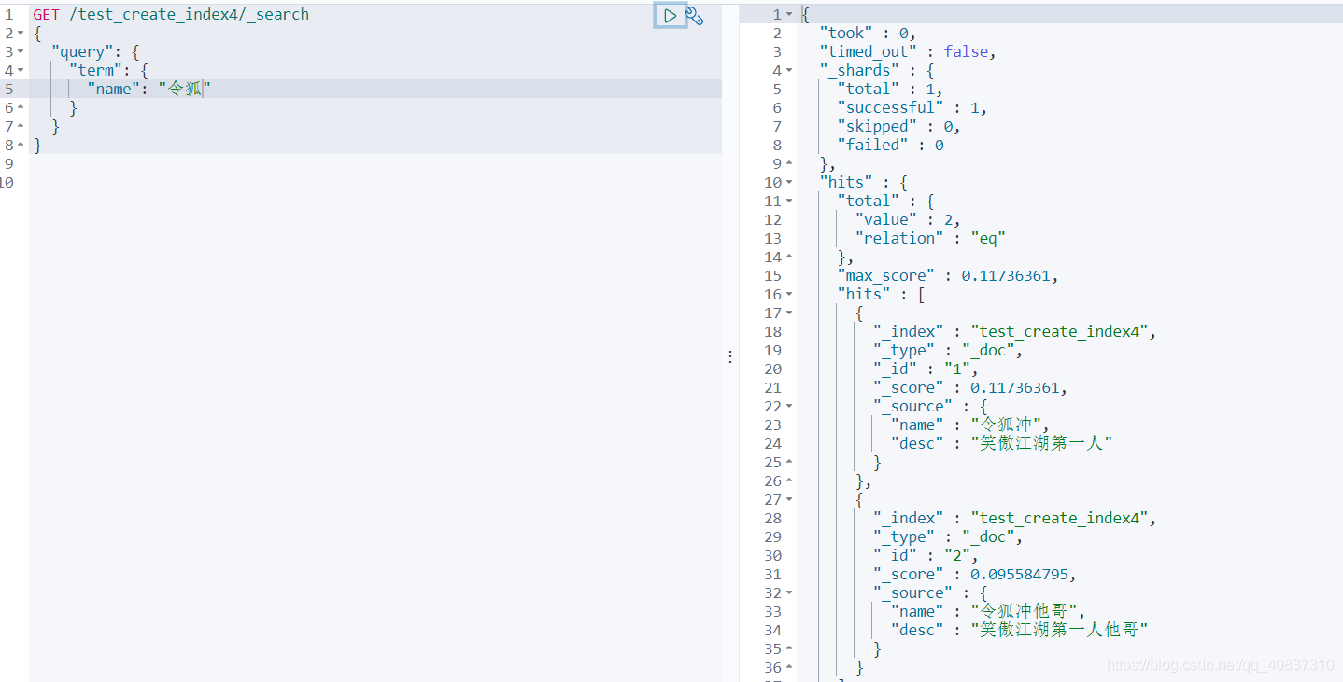Image resolution: width=1343 pixels, height=682 pixels.
Task: Toggle fold arrow at response line 9
Action: [x=789, y=164]
